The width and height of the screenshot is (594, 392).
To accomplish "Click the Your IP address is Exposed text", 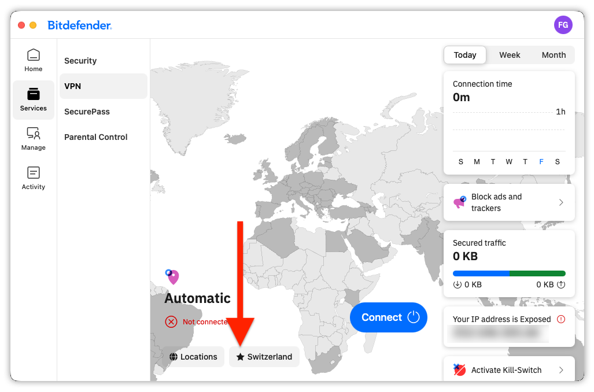I will [501, 319].
